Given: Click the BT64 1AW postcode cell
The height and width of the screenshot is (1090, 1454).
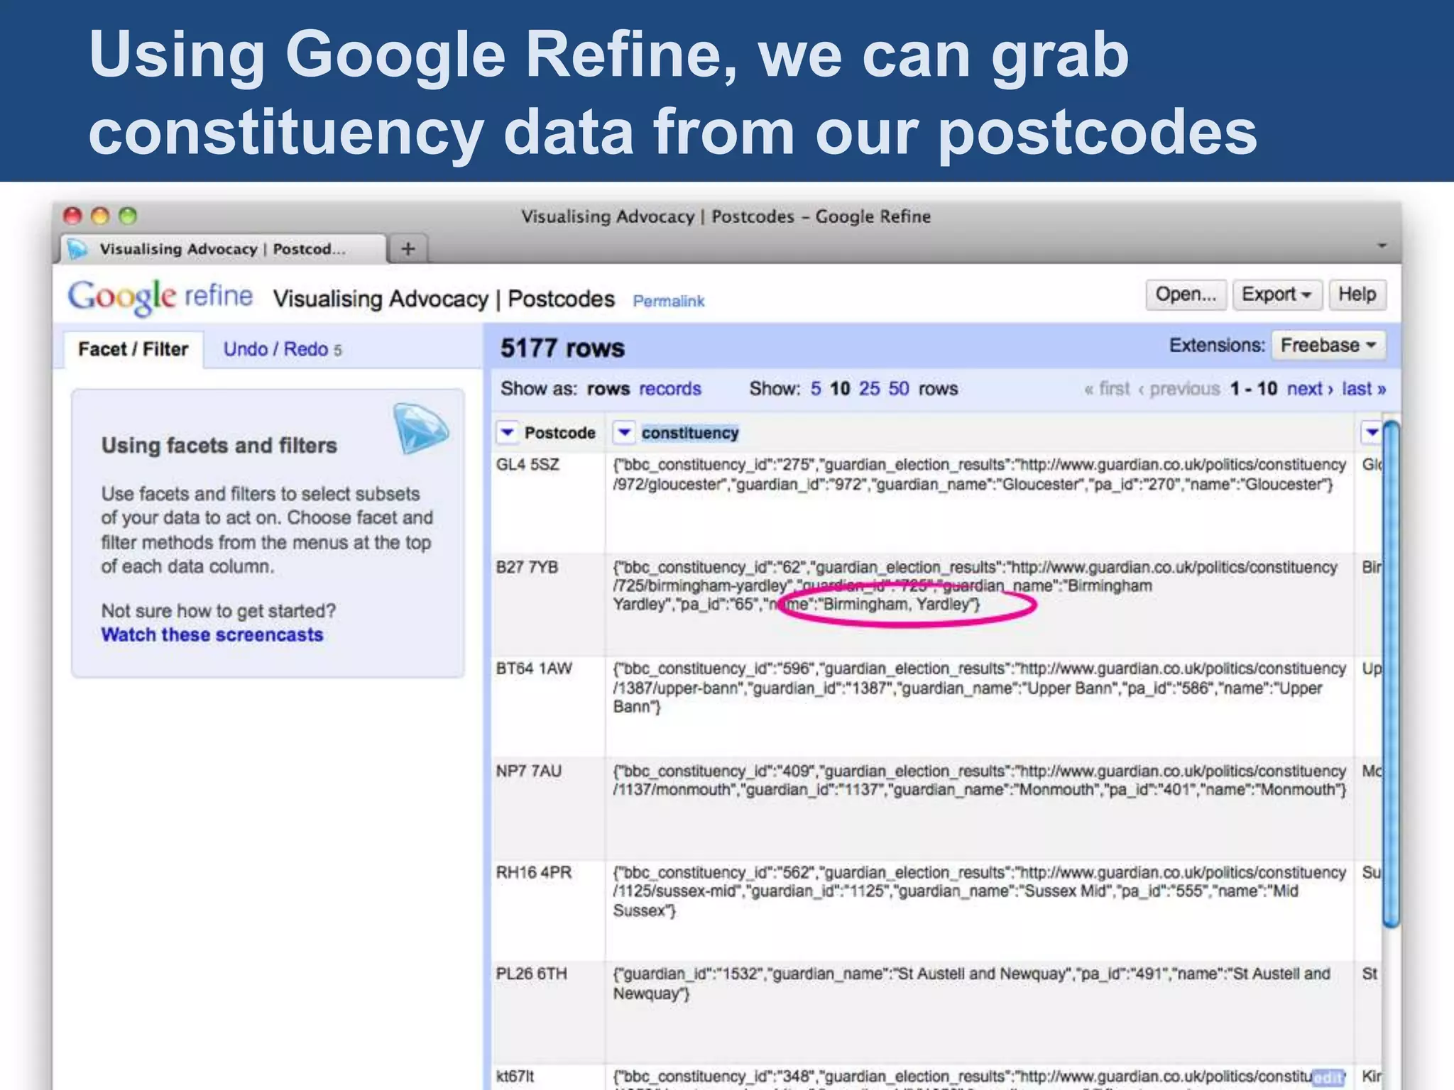Looking at the screenshot, I should 549,706.
